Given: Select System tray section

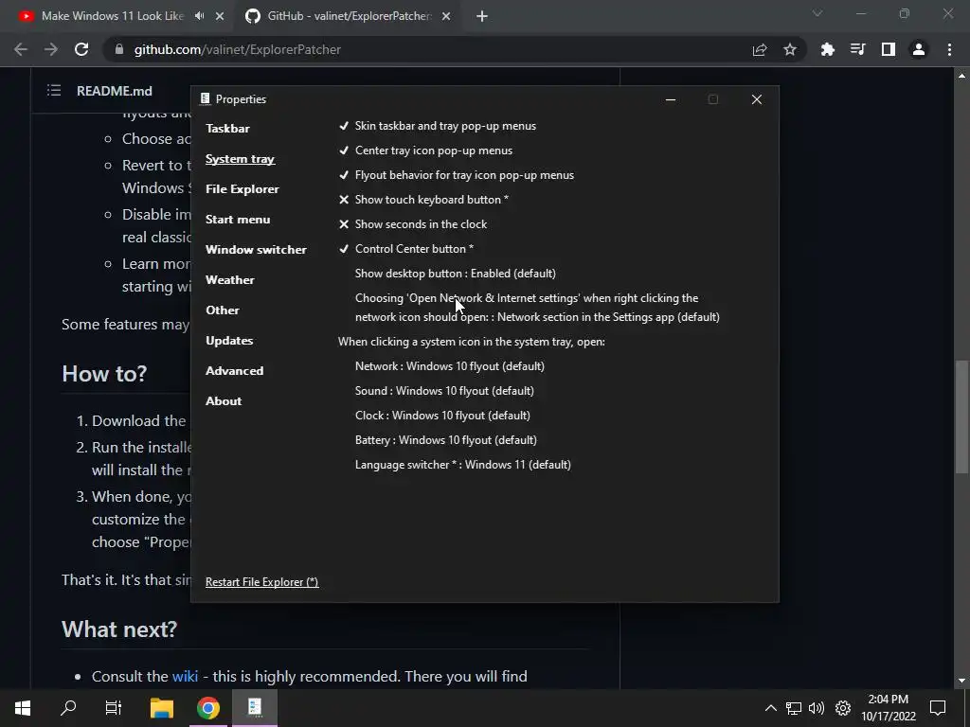Looking at the screenshot, I should tap(240, 159).
